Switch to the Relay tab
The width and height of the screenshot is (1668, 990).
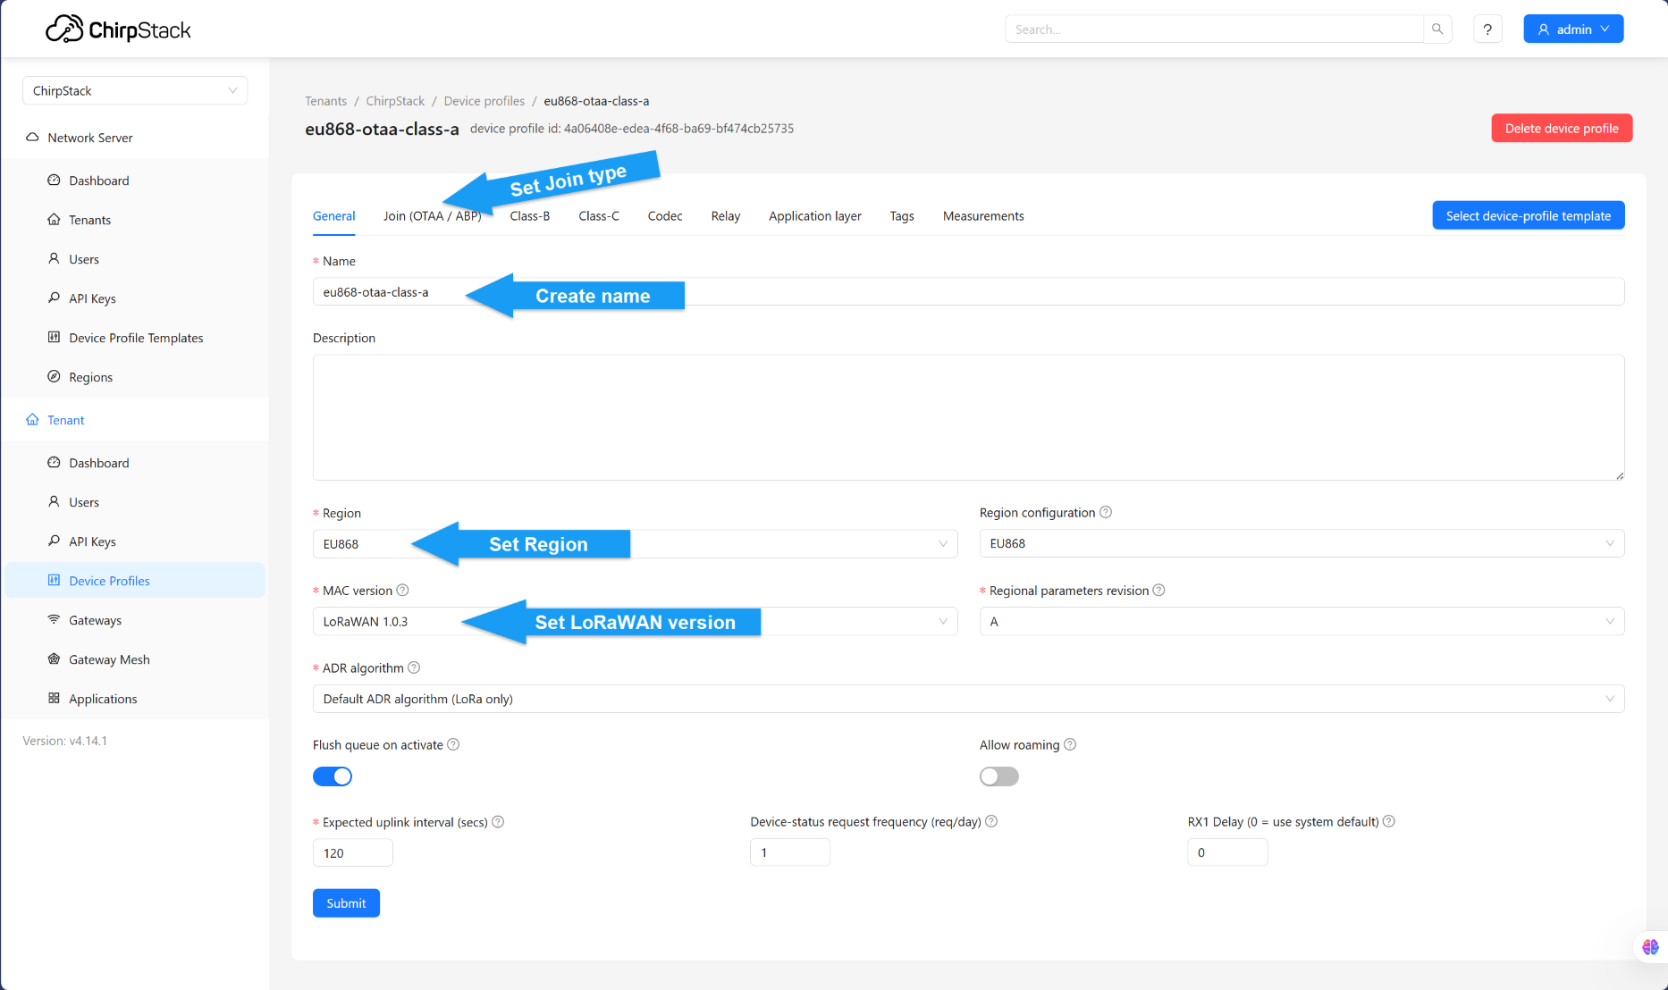click(x=726, y=216)
